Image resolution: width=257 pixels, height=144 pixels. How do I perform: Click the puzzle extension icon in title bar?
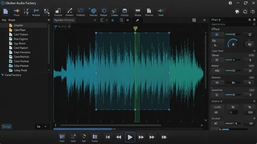[x=230, y=3]
